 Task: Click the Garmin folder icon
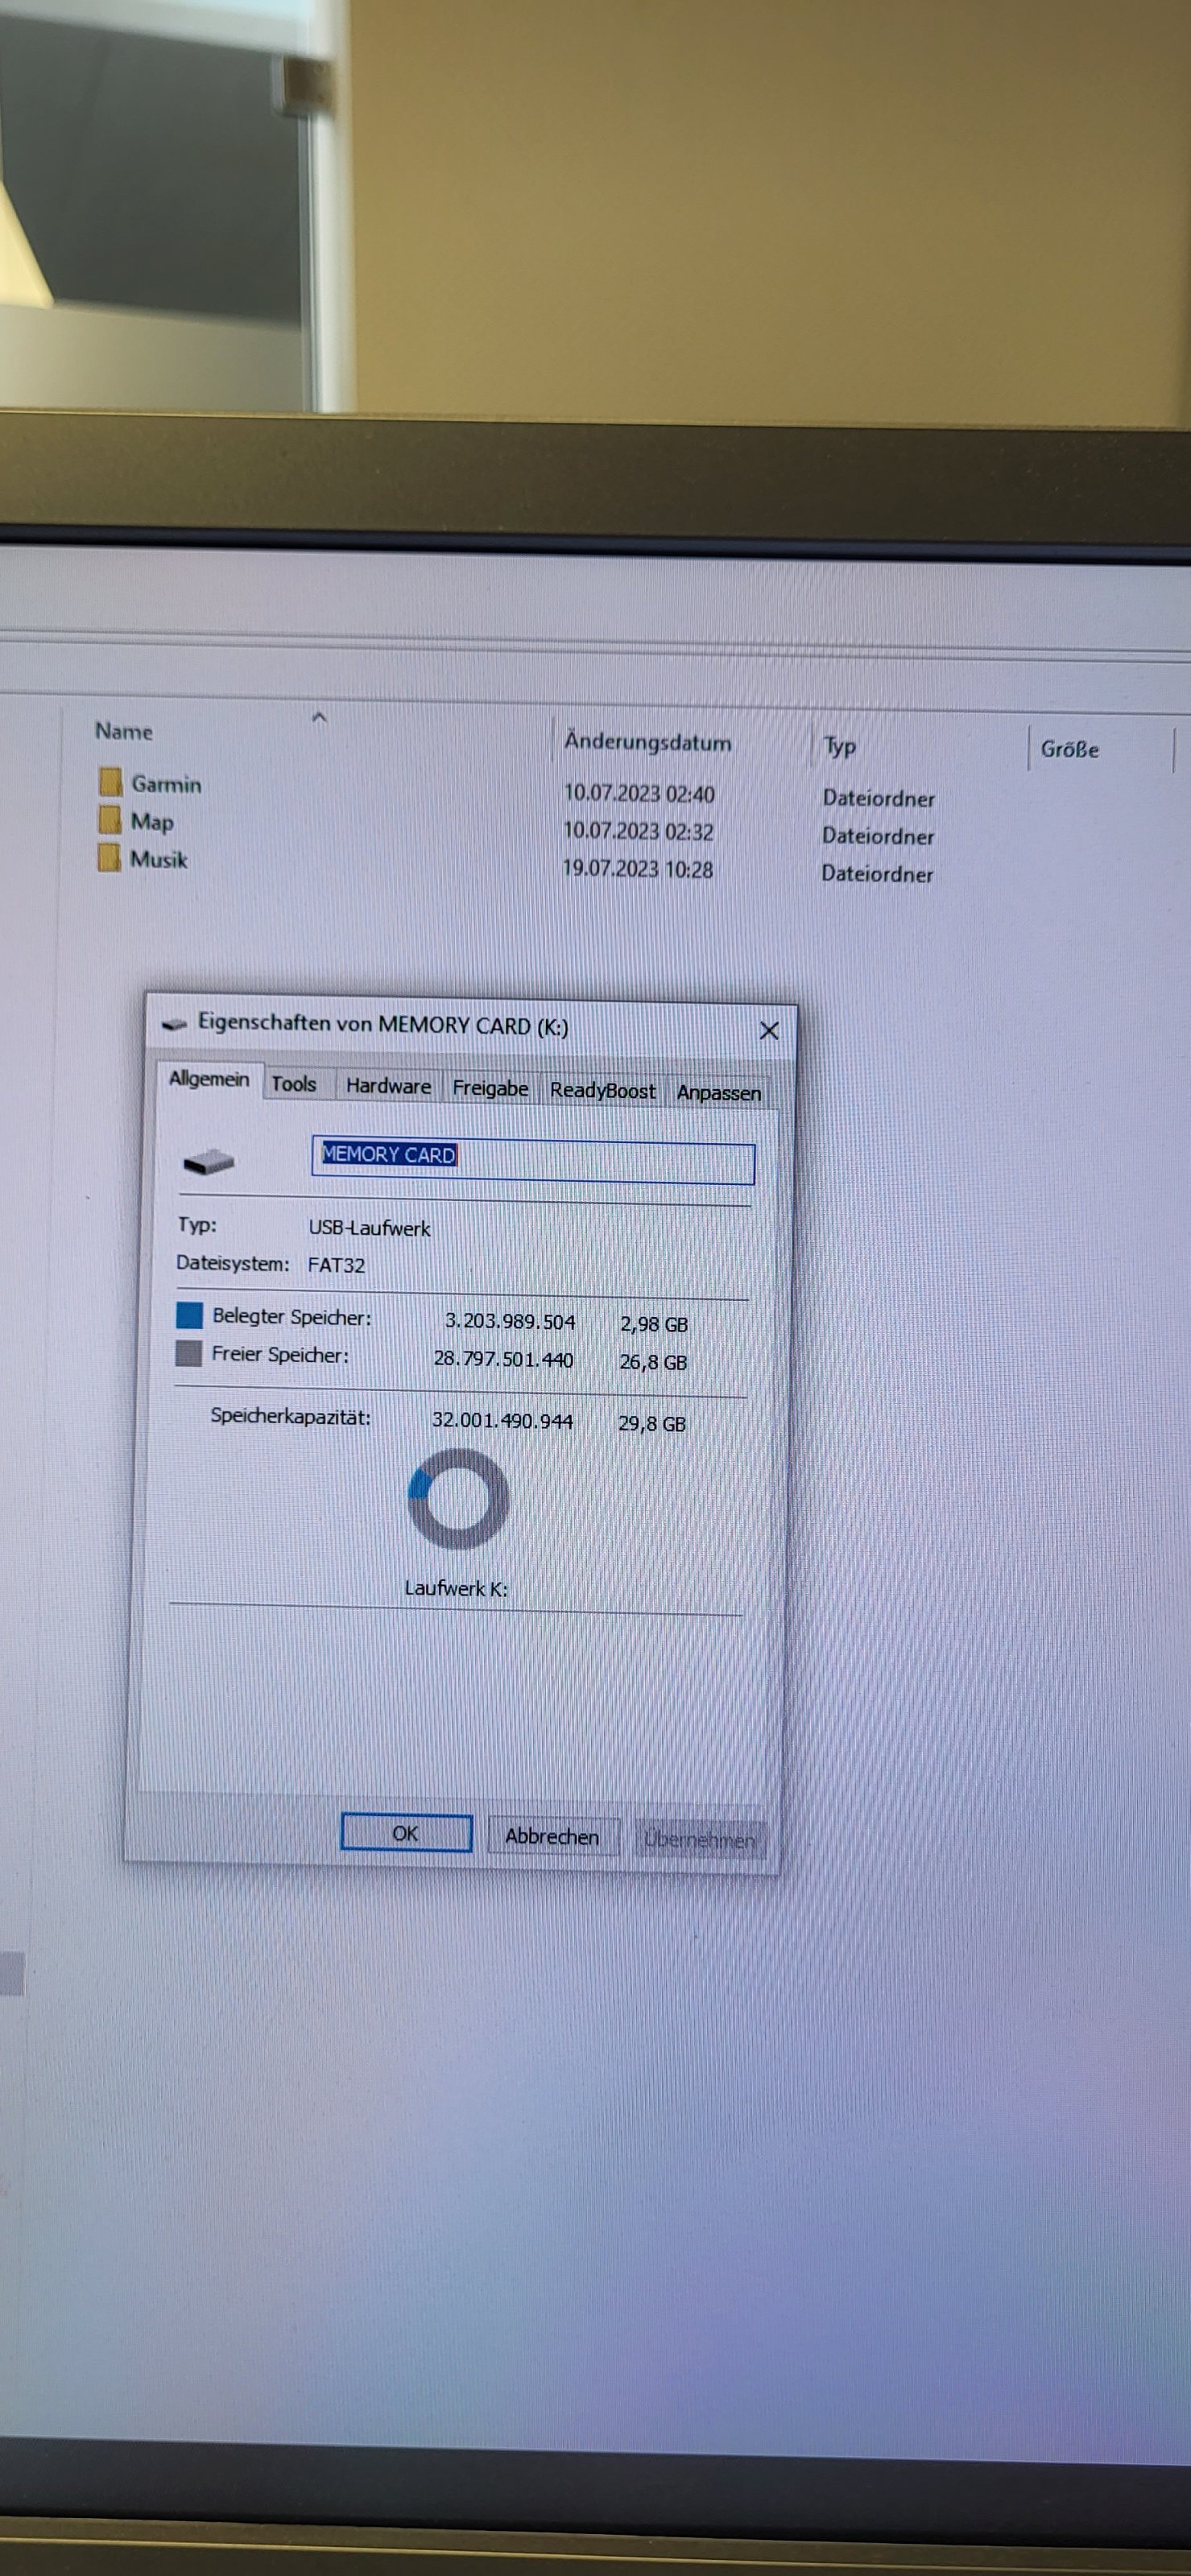click(x=110, y=781)
